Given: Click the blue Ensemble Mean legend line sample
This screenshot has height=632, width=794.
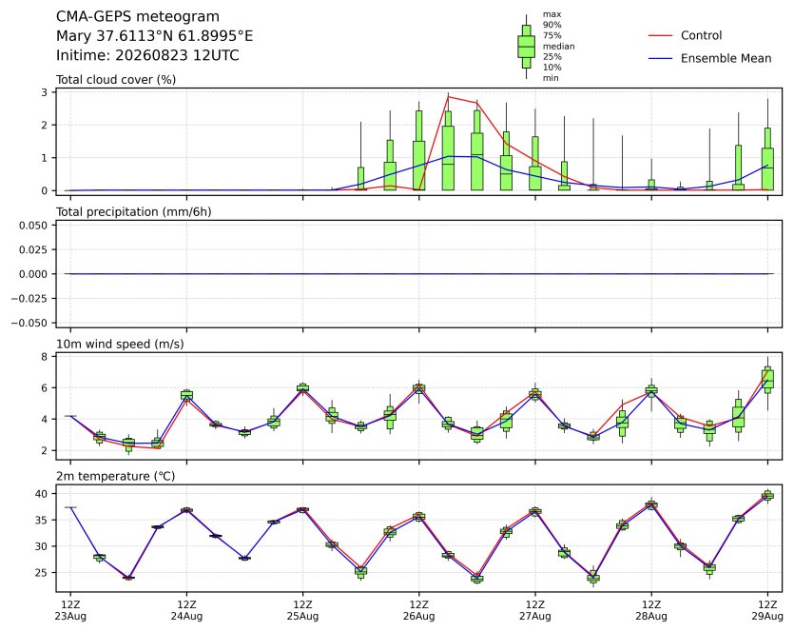Looking at the screenshot, I should (660, 58).
